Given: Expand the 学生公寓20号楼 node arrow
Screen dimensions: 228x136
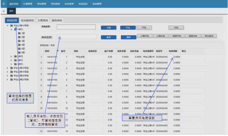Looking at the screenshot, I should 7,76.
